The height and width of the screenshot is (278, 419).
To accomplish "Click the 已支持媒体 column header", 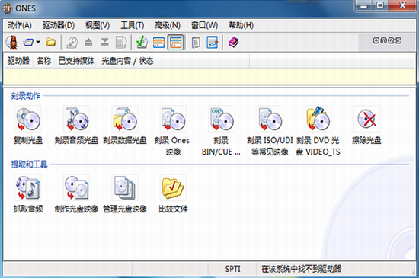I will point(76,61).
